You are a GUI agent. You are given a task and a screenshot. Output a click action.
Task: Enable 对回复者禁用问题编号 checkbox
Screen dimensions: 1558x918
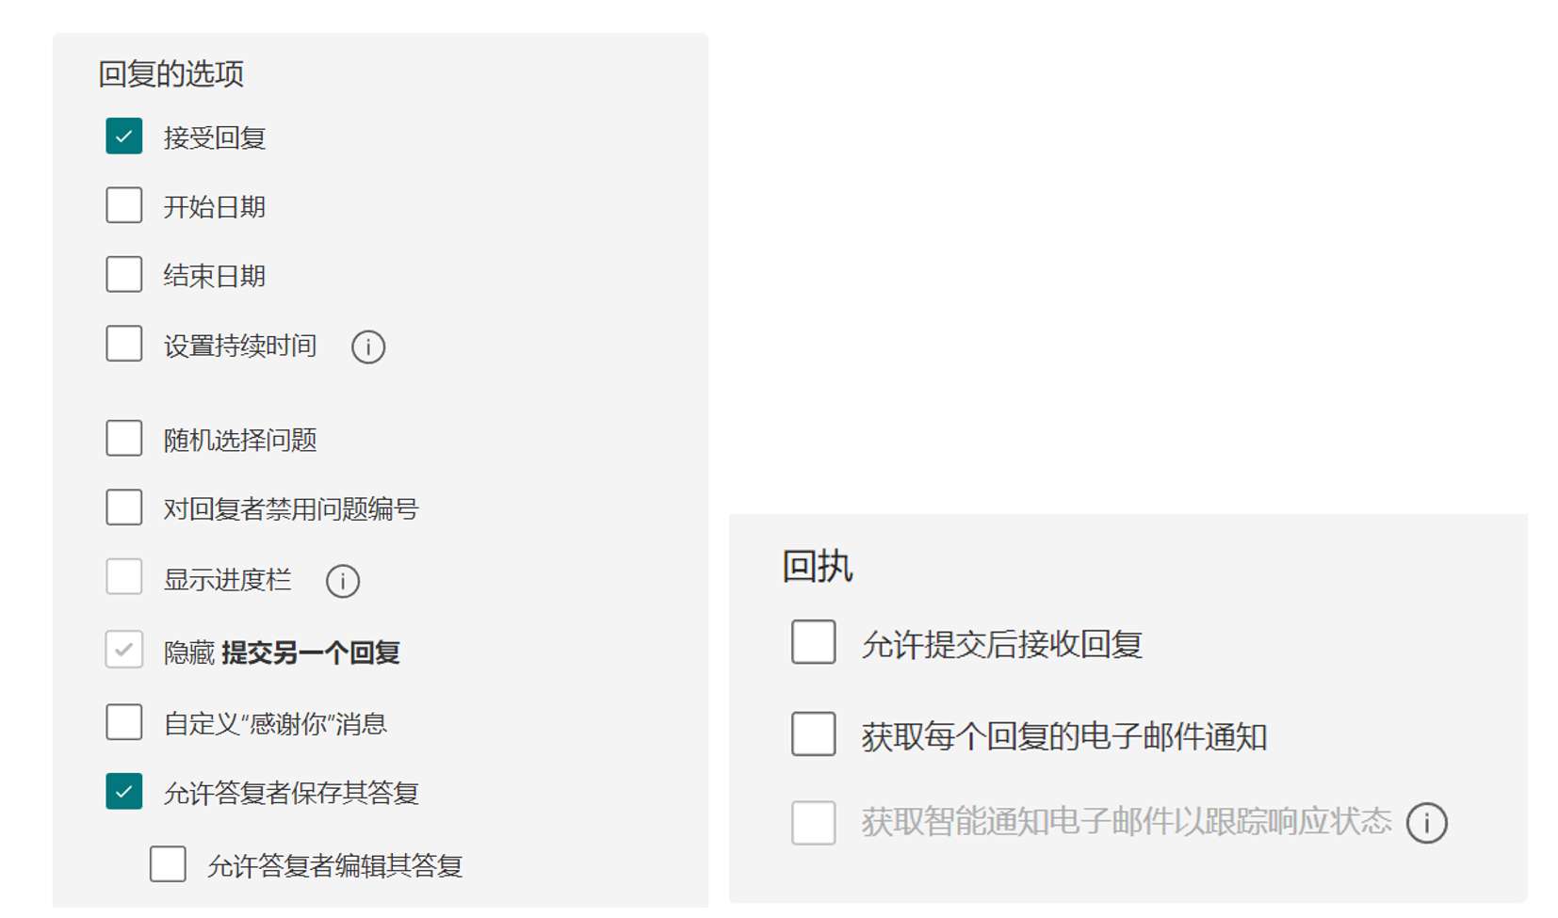[x=124, y=507]
